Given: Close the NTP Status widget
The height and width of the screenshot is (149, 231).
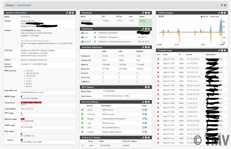Looking at the screenshot, I should pos(149,87).
